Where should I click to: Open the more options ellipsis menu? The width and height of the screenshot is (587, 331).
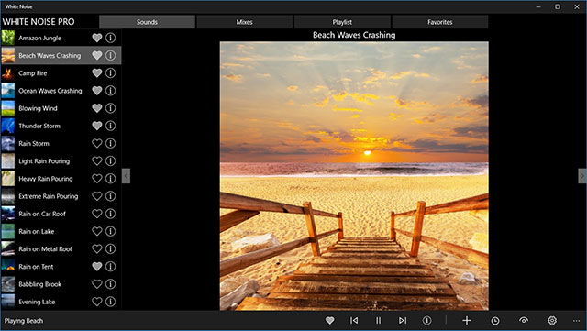pyautogui.click(x=576, y=321)
